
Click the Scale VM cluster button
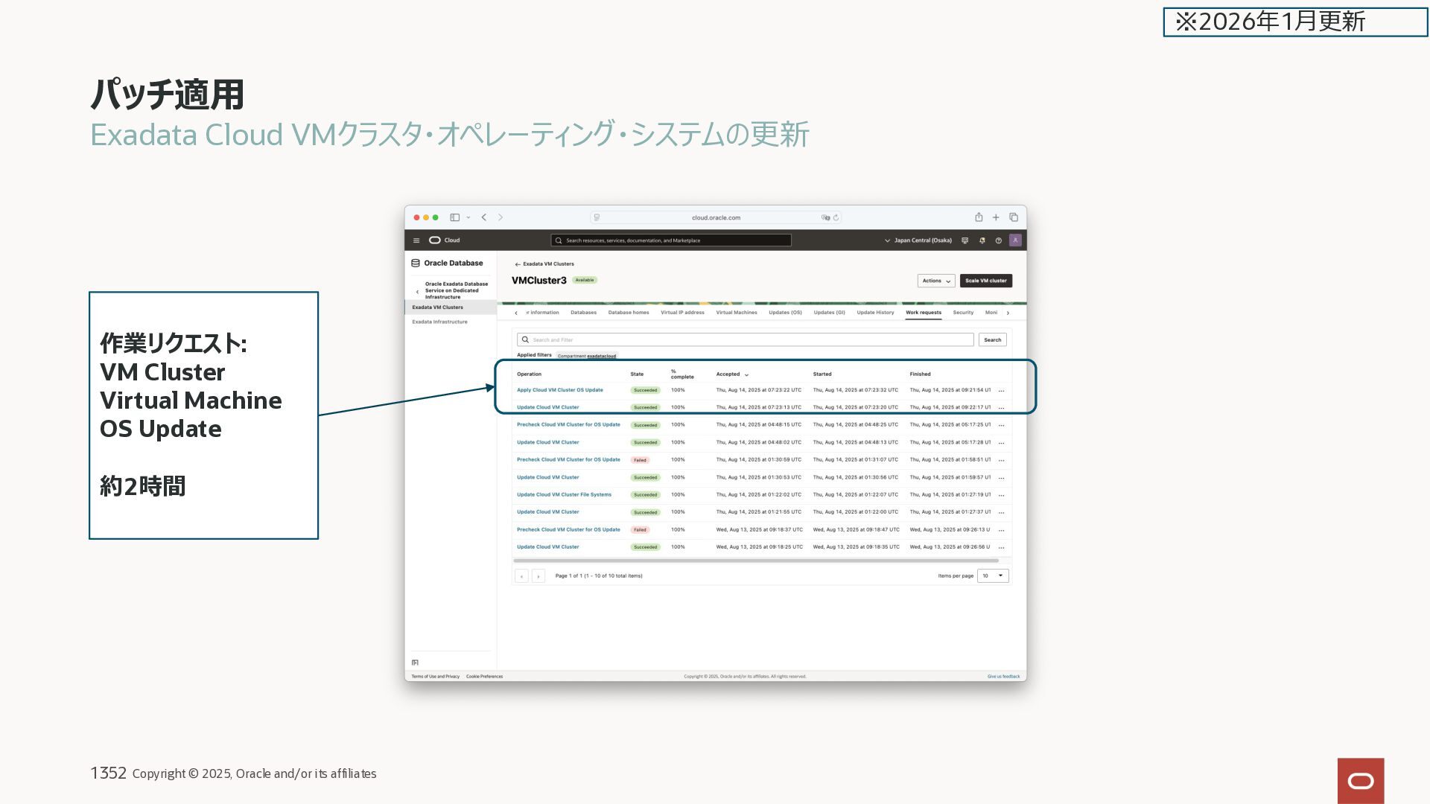(x=985, y=281)
